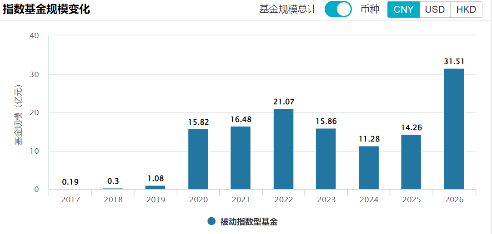Select the 2025 bar valued 14.26
Viewport: 492px width, 234px height.
pyautogui.click(x=411, y=162)
